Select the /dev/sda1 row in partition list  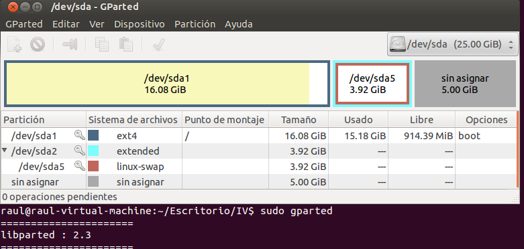click(x=259, y=136)
